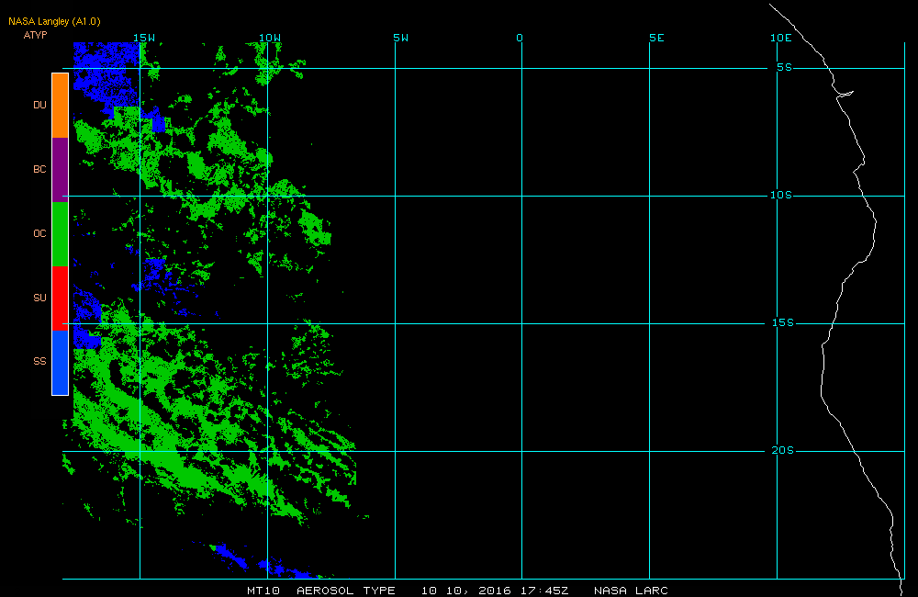918x597 pixels.
Task: Click the 15W longitude label
Action: click(144, 38)
